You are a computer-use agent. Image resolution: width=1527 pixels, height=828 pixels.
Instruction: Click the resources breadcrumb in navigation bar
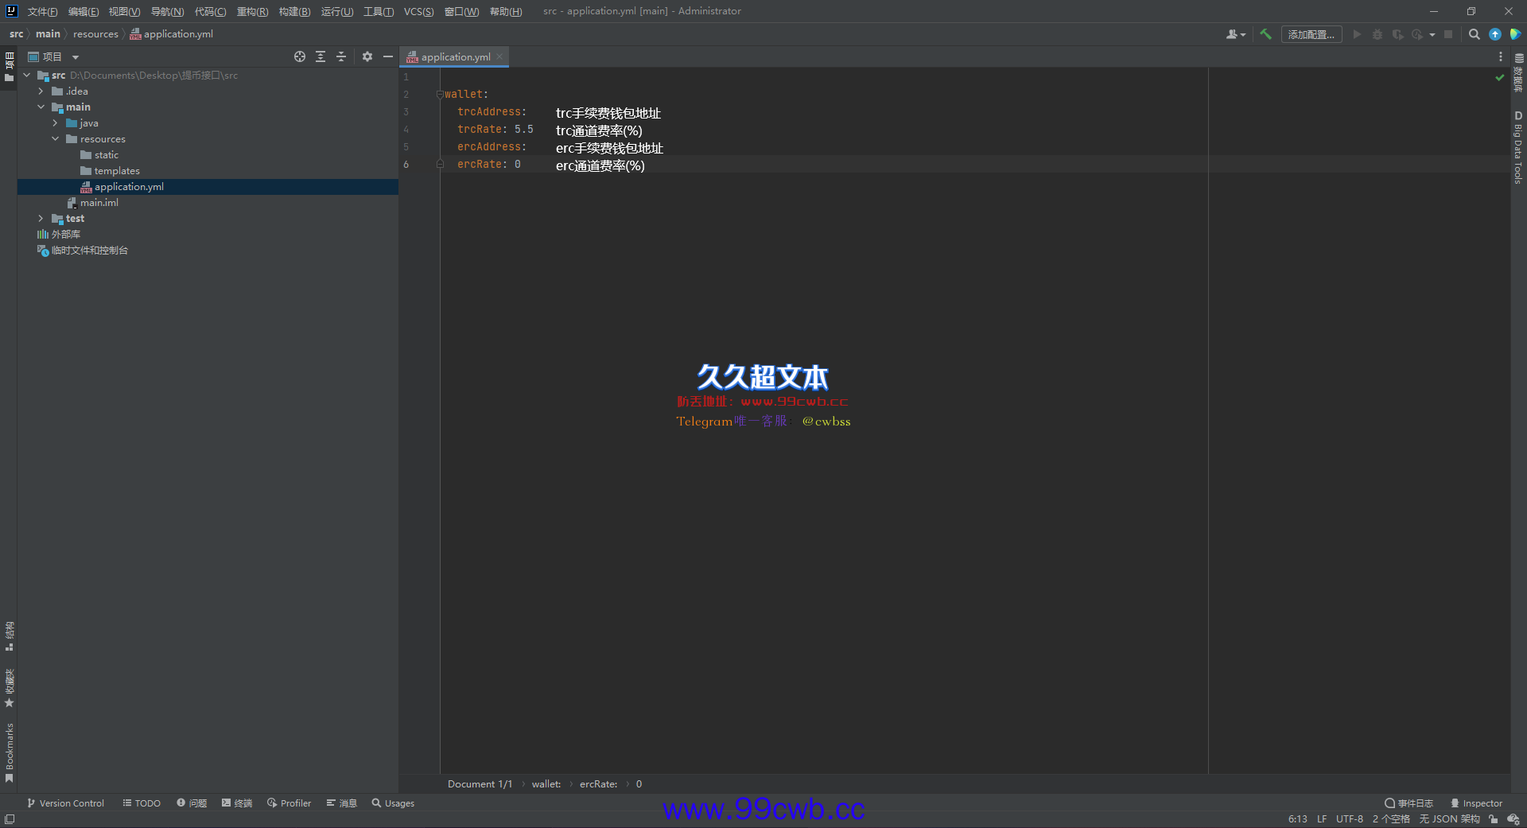[x=95, y=34]
